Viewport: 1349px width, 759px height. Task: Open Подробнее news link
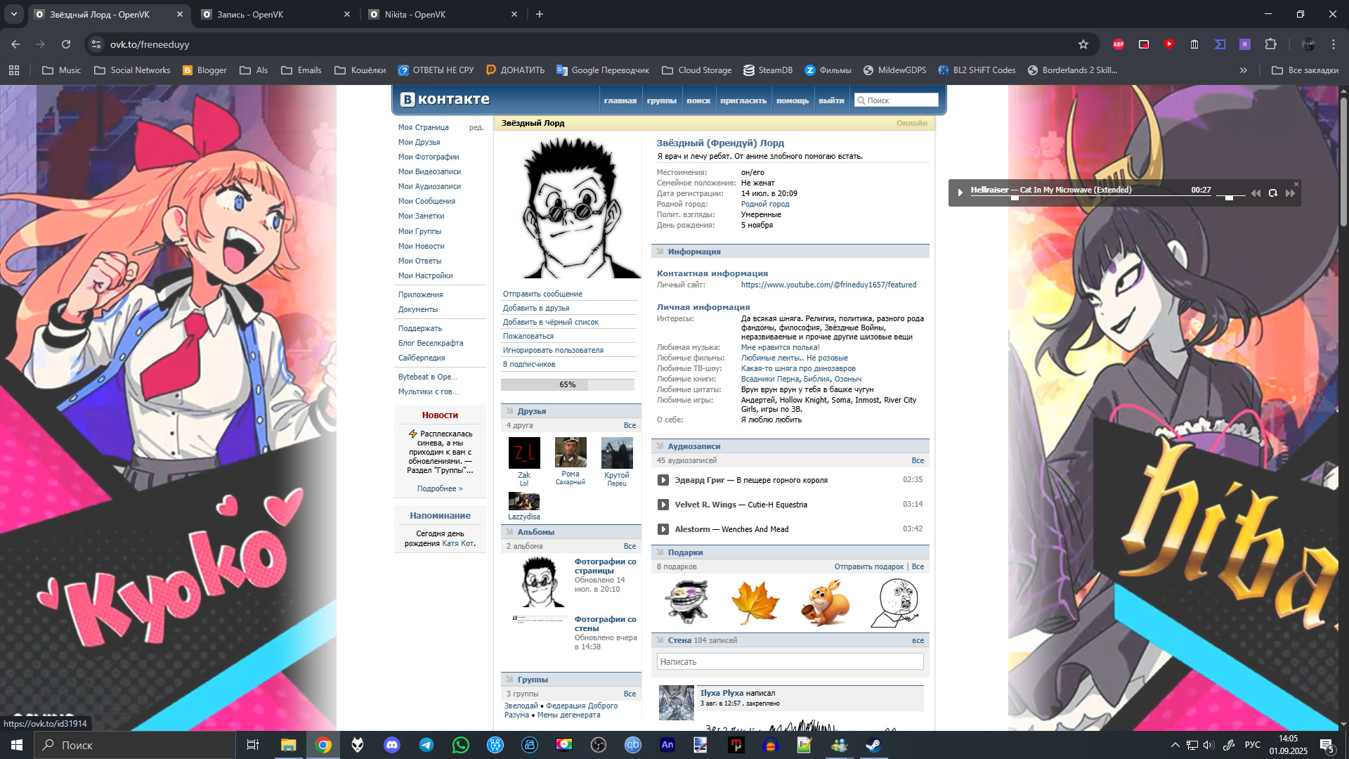click(440, 488)
